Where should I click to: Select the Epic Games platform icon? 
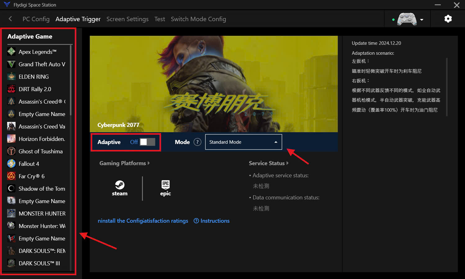(x=166, y=188)
